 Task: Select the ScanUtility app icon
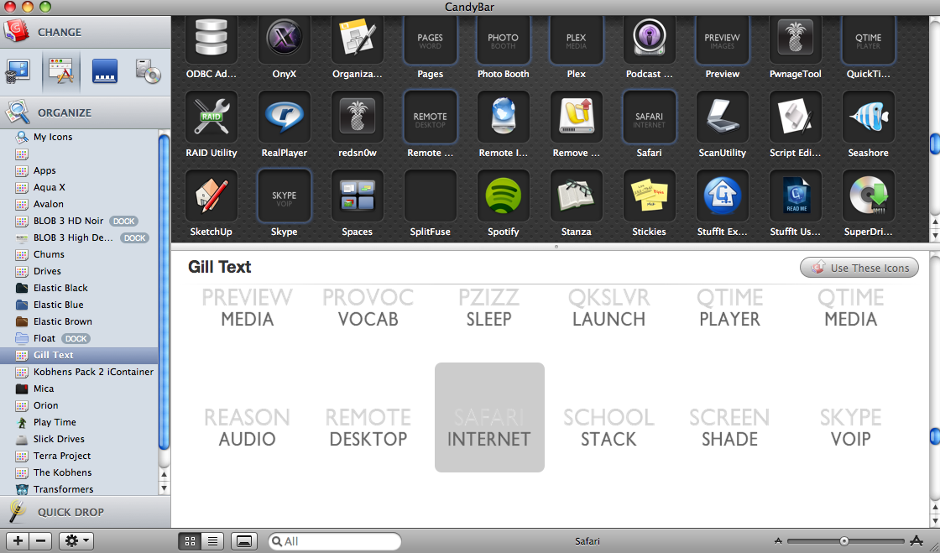(x=722, y=117)
